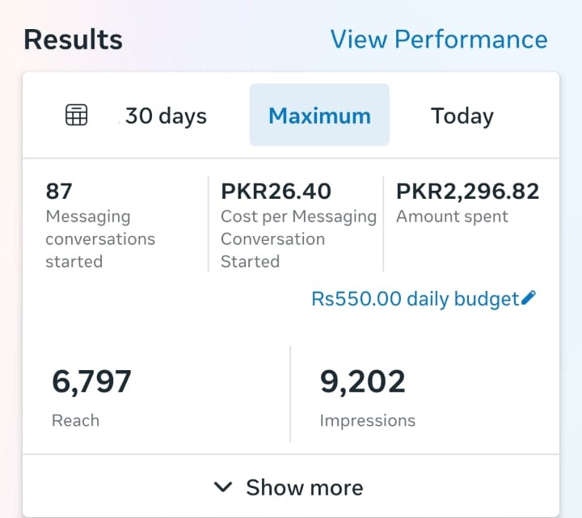The height and width of the screenshot is (518, 582).
Task: Click the Rs550.00 daily budget link
Action: point(415,299)
